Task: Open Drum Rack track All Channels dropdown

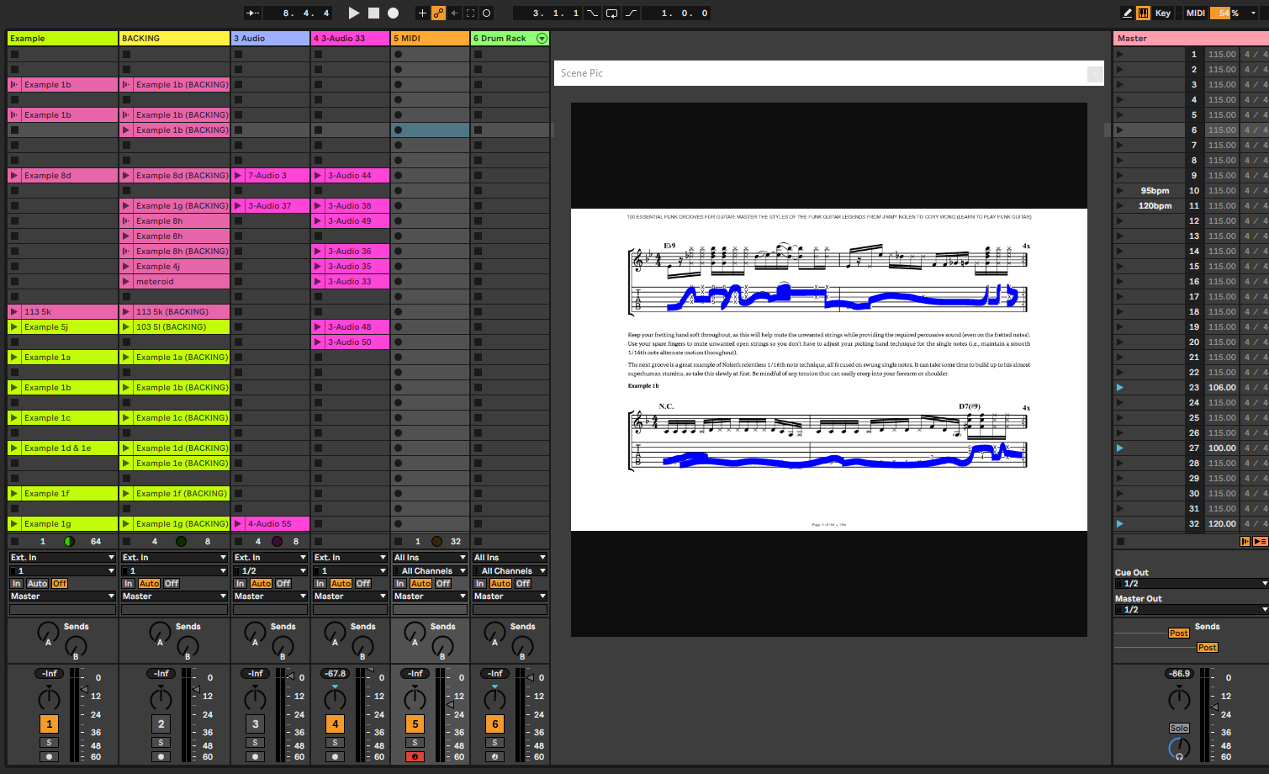Action: click(x=511, y=571)
